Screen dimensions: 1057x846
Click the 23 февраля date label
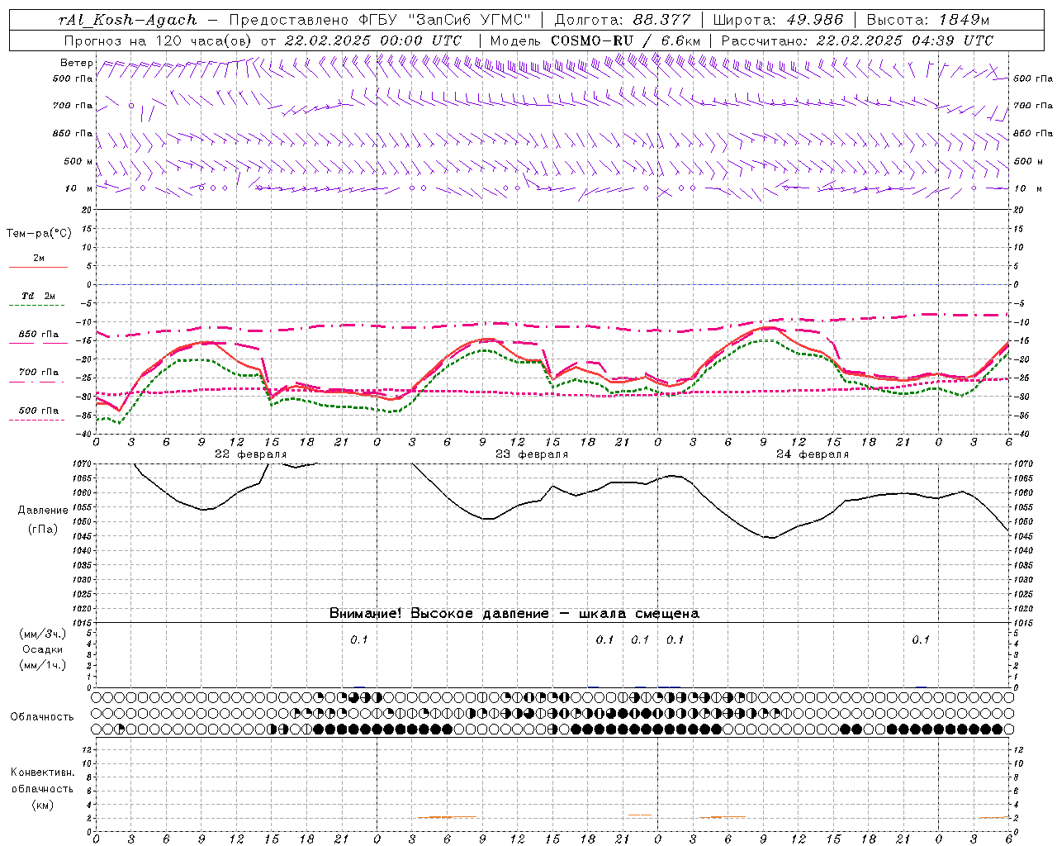coord(532,454)
